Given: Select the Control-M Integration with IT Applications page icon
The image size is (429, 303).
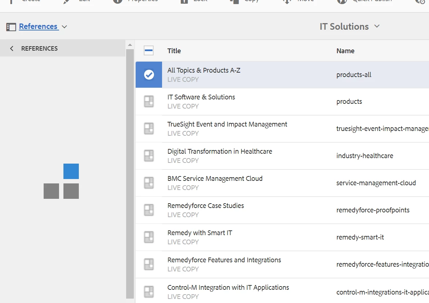Looking at the screenshot, I should [148, 292].
